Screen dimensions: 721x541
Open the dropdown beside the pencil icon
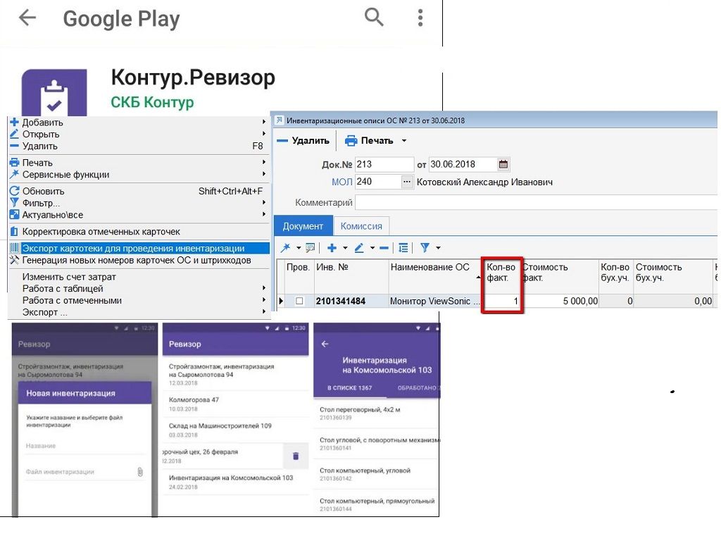tap(372, 248)
